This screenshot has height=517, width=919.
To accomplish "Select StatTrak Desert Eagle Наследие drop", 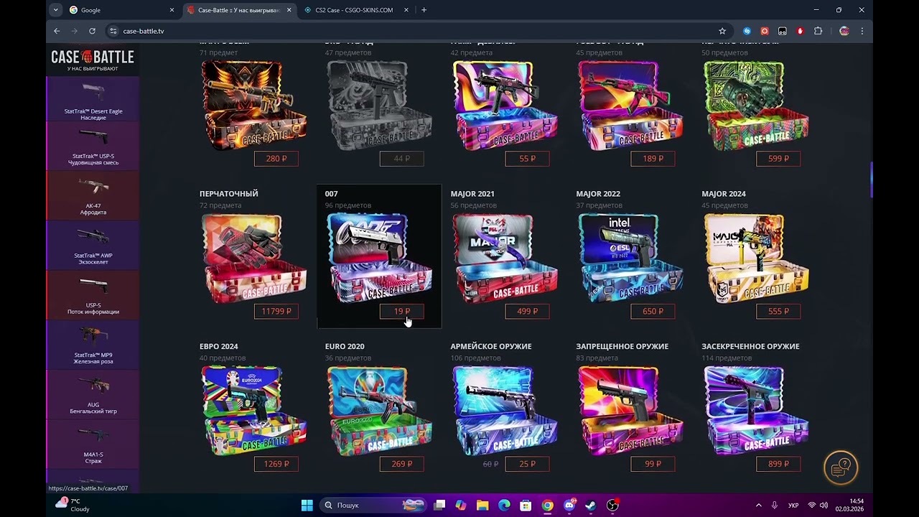I will 93,98.
